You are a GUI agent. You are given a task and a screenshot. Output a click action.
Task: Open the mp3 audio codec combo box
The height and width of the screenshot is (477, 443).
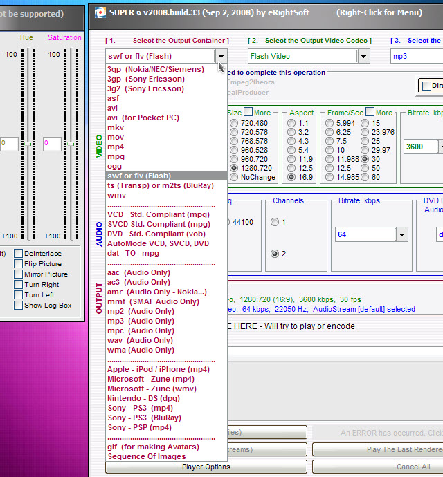click(x=417, y=56)
